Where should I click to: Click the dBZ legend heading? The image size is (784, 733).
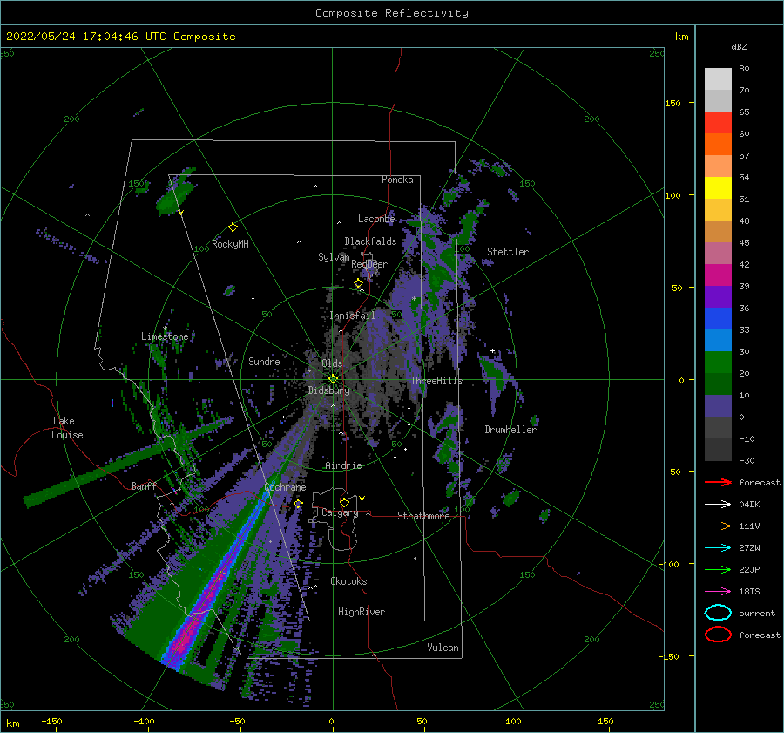click(739, 46)
